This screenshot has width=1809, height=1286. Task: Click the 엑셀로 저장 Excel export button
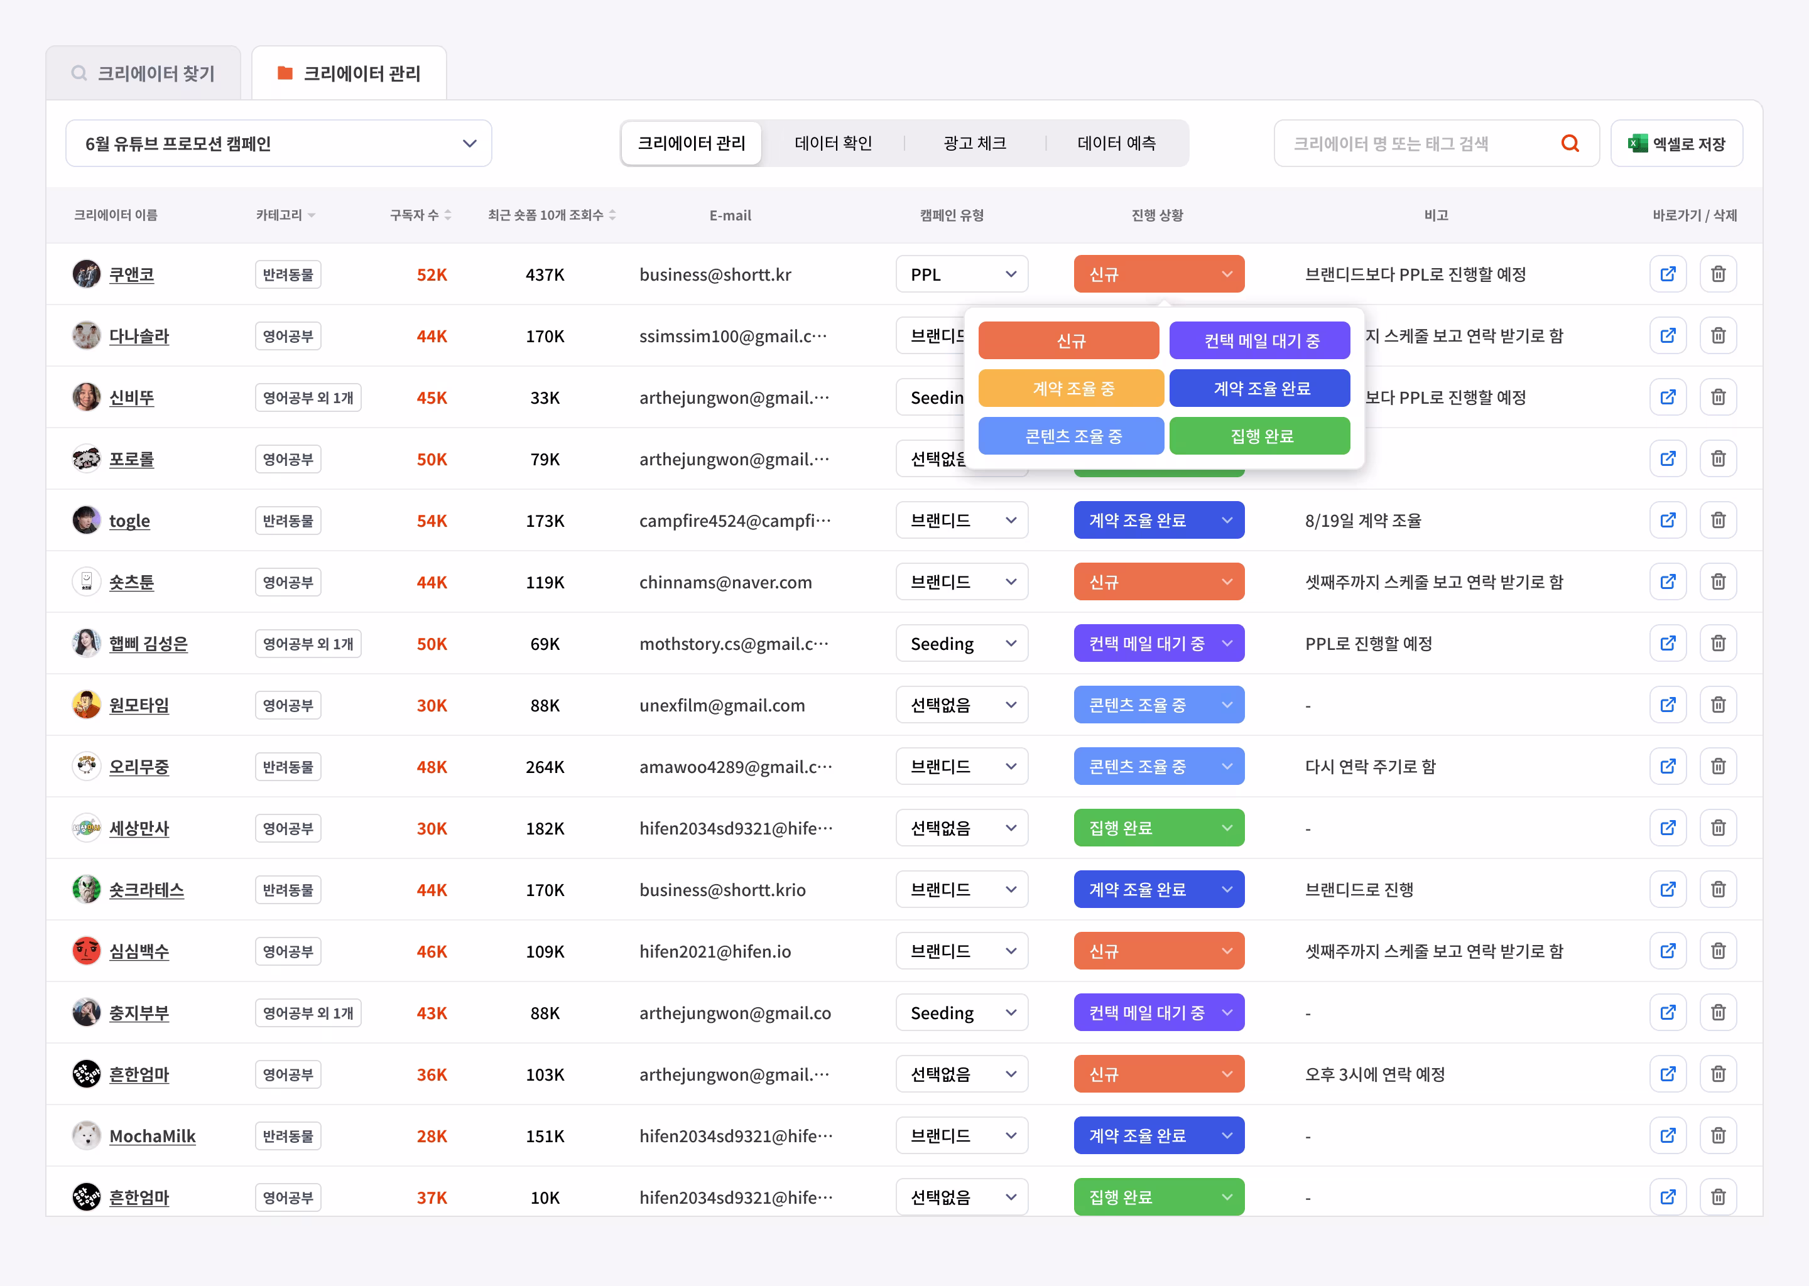pos(1676,143)
